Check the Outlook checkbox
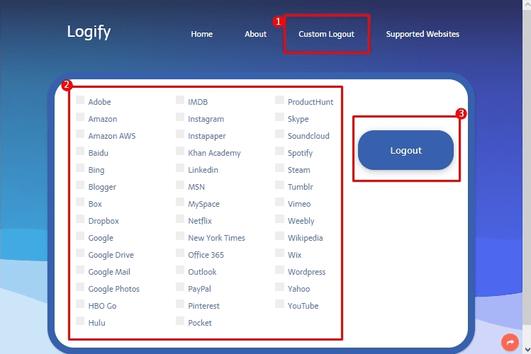 (x=180, y=270)
